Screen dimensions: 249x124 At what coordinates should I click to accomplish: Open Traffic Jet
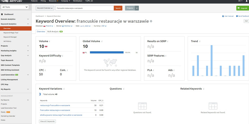click(89, 1)
